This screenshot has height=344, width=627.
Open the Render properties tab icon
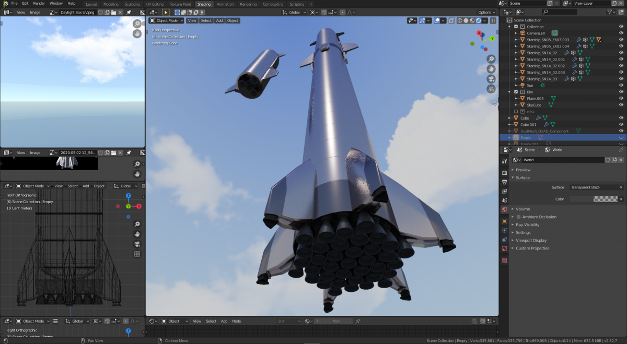[x=504, y=173]
